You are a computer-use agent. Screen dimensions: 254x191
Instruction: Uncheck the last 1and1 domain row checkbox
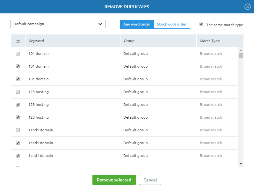18,156
